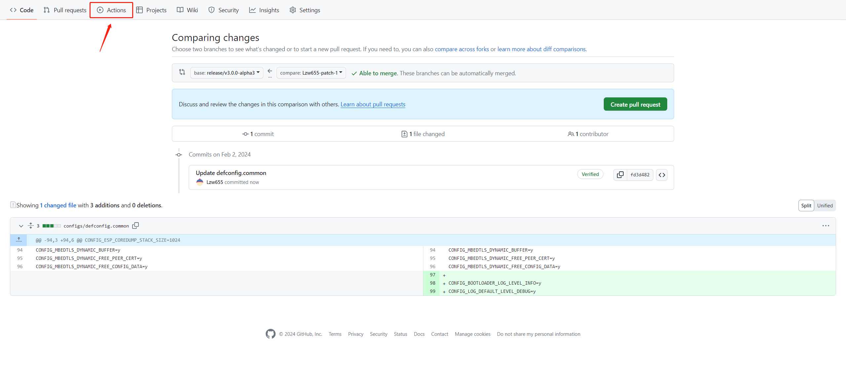Open compare Lzw655-patch-1 branch dropdown
This screenshot has height=386, width=846.
pyautogui.click(x=311, y=73)
